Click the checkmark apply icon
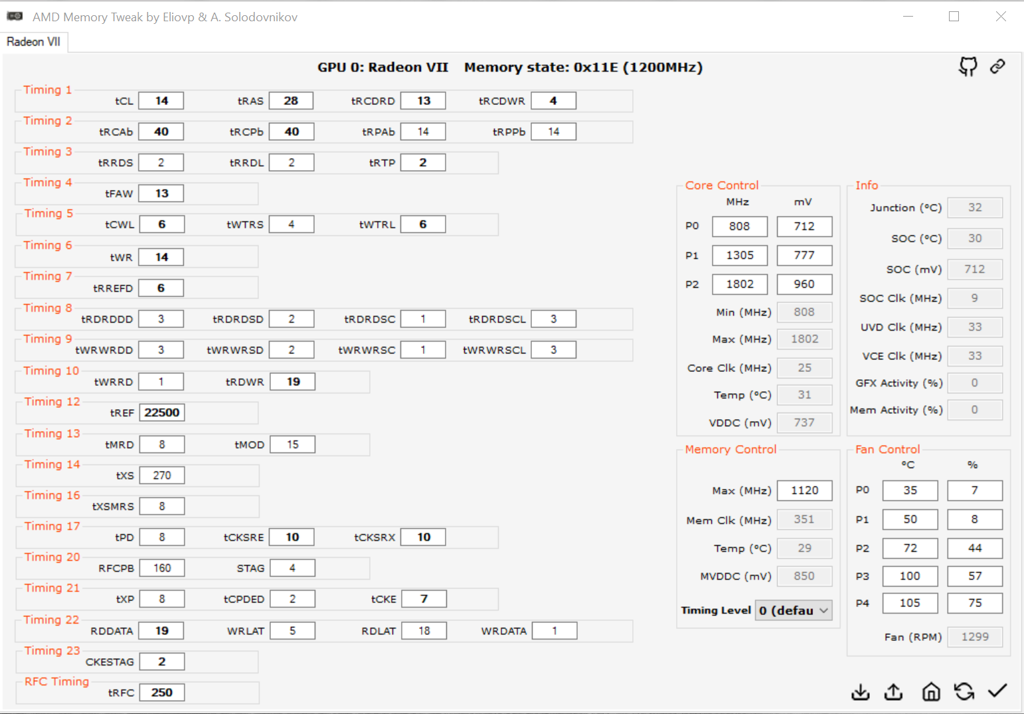The image size is (1024, 714). (997, 691)
